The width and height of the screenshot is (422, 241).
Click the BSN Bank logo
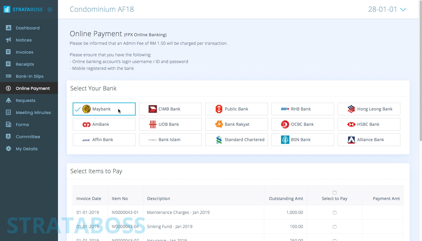285,140
